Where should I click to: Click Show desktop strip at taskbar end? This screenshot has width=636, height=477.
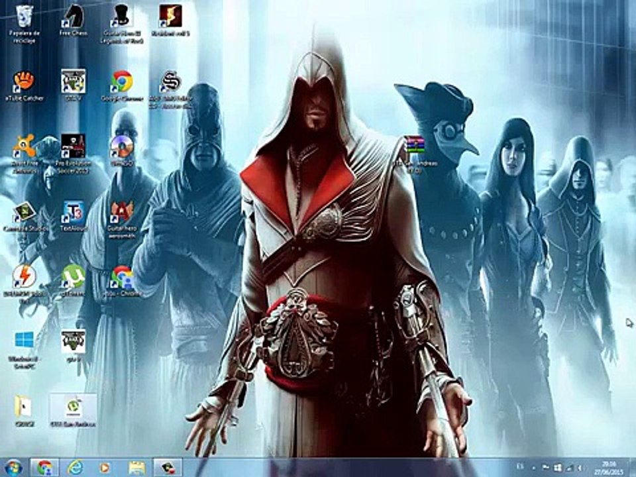tap(632, 468)
